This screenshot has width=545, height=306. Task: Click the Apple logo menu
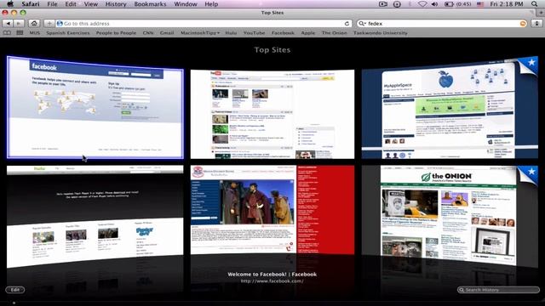tap(10, 4)
